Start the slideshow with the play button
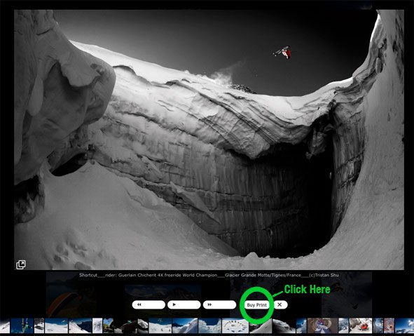 coord(184,304)
